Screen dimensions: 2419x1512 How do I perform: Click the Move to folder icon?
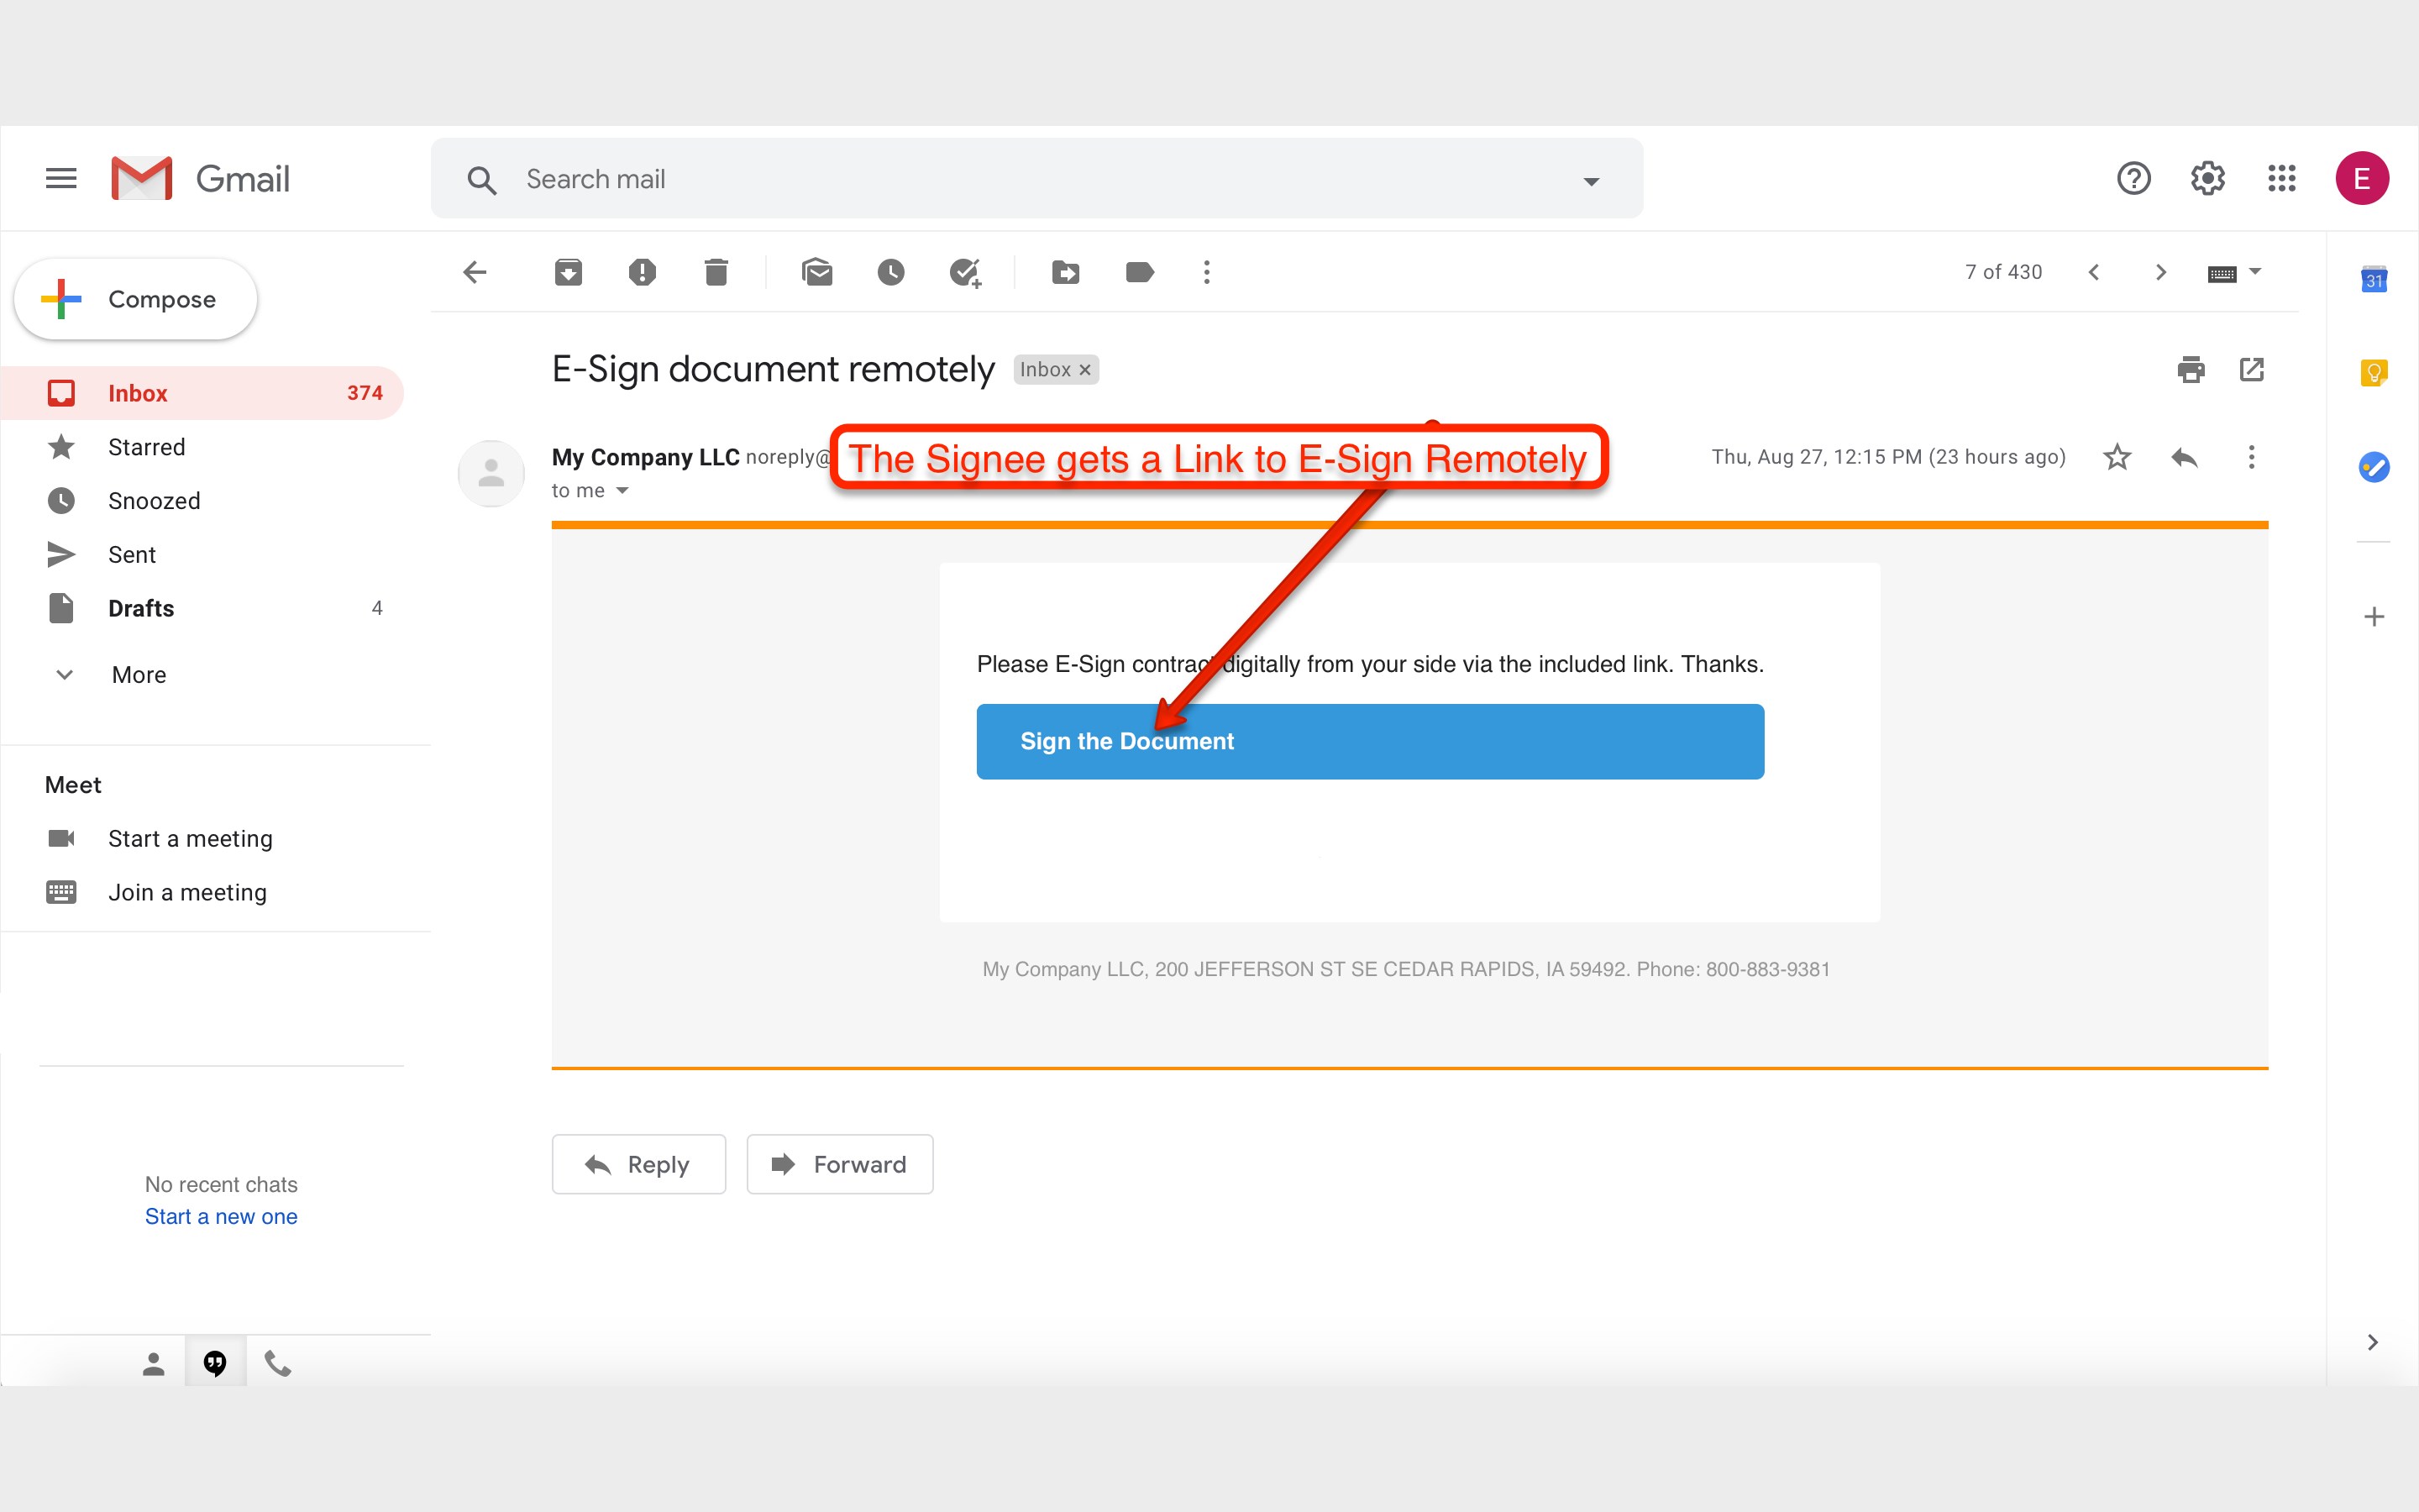coord(1066,272)
